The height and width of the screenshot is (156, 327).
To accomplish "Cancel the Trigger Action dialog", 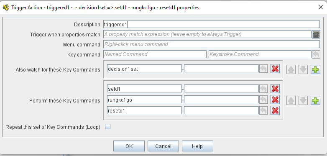I will tap(163, 146).
